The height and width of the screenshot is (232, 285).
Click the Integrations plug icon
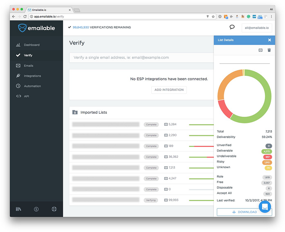coord(18,76)
